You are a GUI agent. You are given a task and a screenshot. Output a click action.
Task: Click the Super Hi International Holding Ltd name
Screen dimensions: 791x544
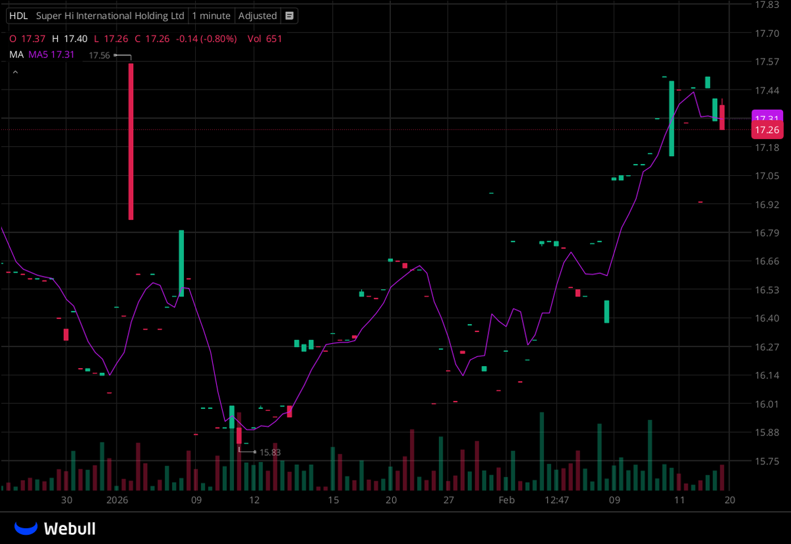coord(110,16)
